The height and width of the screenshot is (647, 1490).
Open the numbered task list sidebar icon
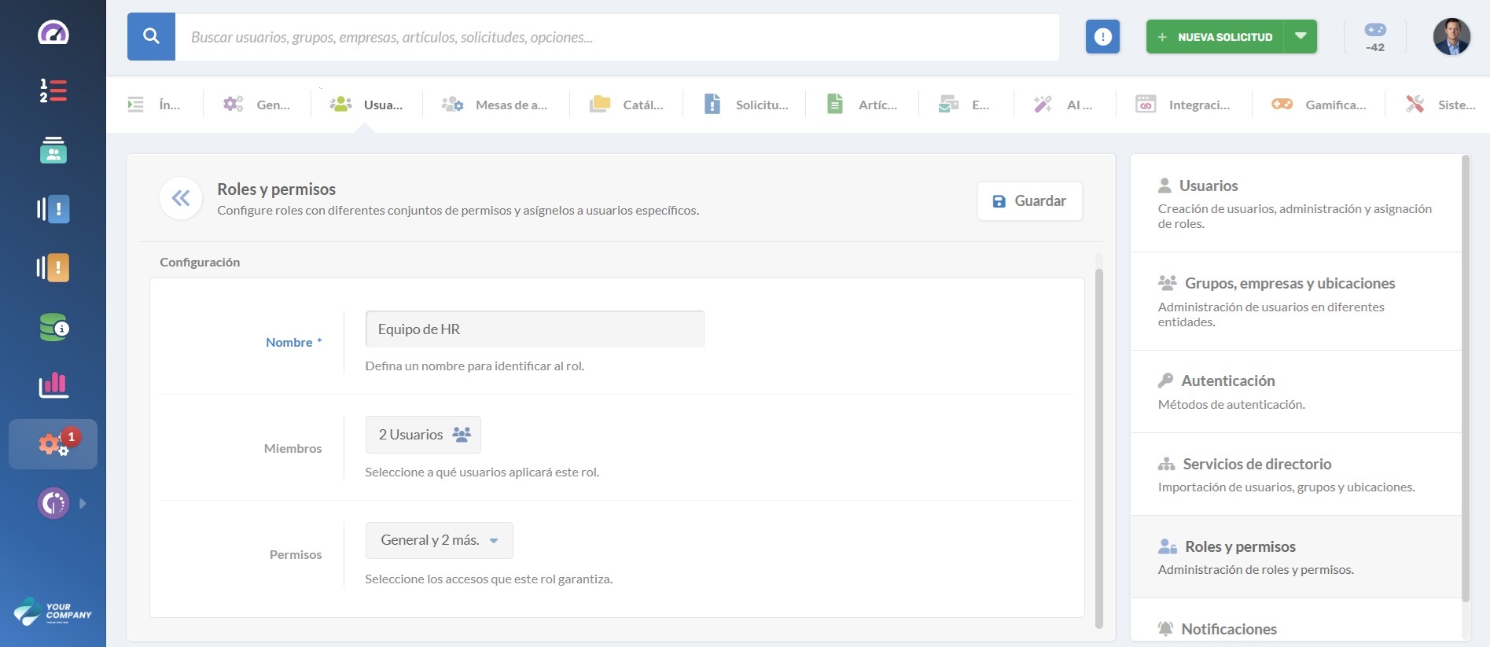tap(53, 90)
